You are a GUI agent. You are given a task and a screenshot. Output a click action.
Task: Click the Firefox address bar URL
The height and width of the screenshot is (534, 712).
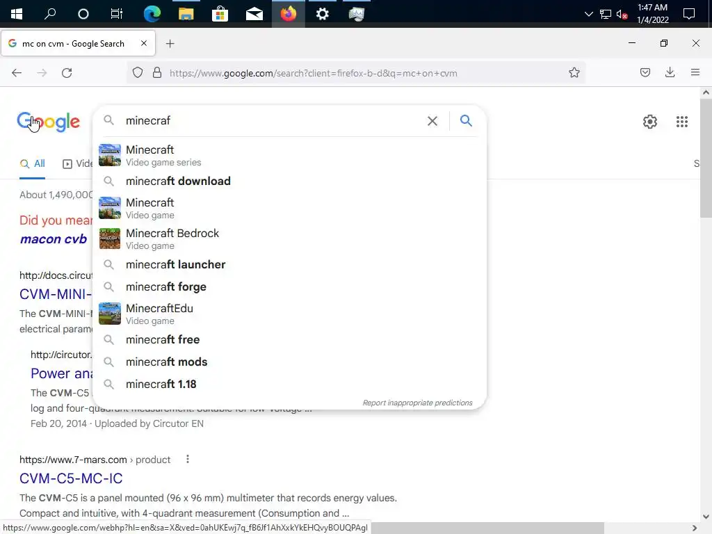(x=314, y=73)
